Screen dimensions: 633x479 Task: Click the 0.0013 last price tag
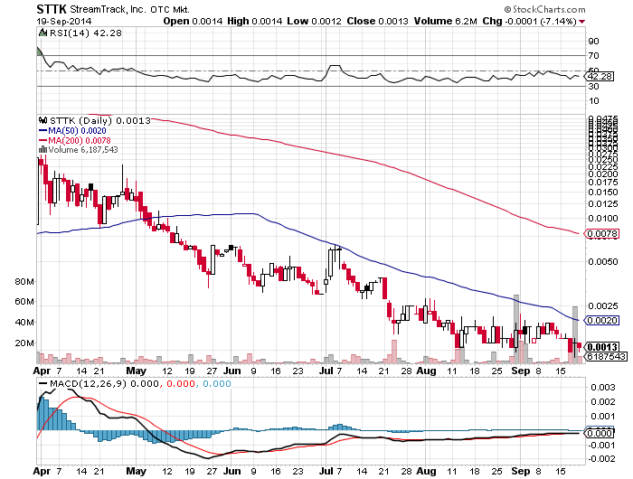tap(601, 347)
